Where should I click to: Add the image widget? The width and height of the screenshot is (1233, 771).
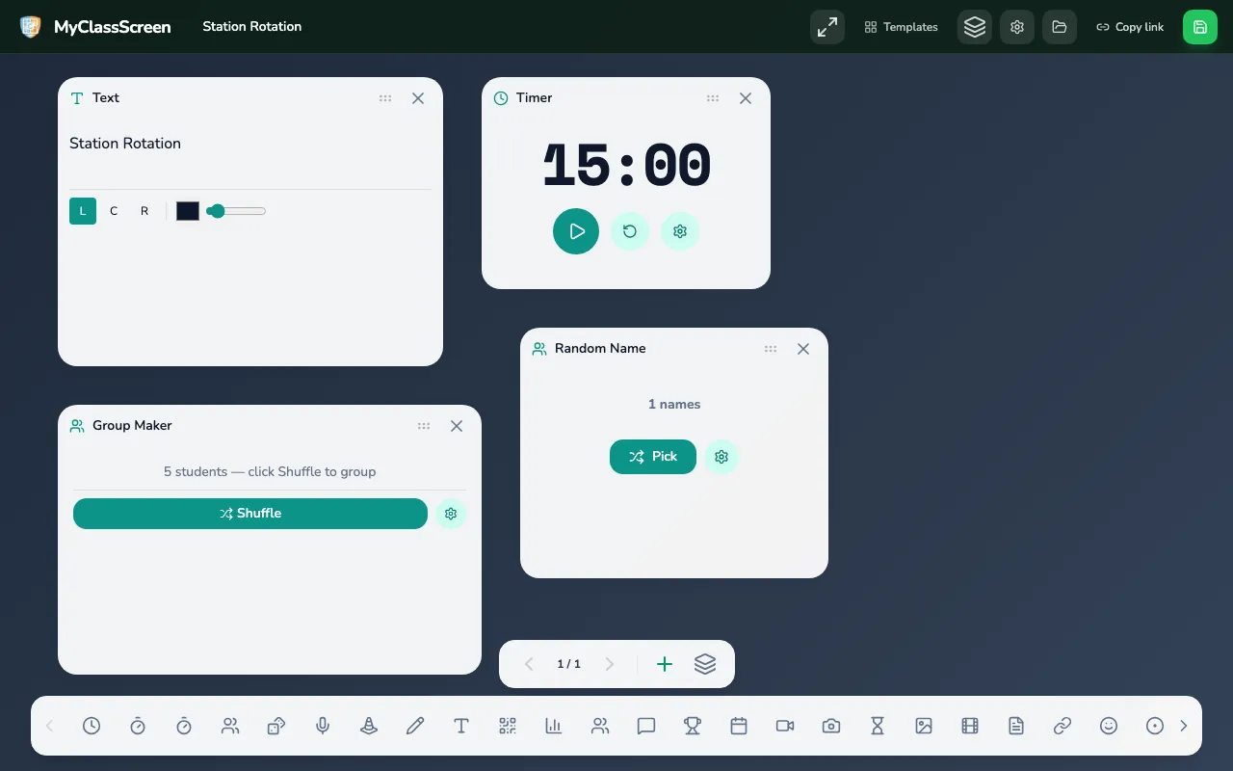click(x=924, y=726)
